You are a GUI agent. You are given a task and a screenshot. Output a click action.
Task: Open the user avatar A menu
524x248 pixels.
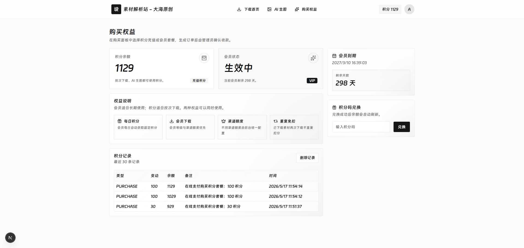(x=409, y=9)
